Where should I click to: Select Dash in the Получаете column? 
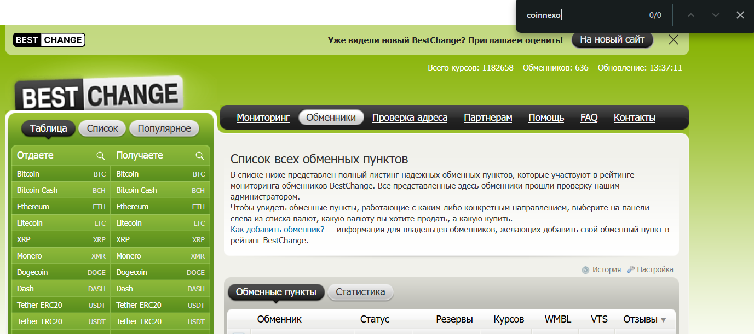tap(160, 289)
